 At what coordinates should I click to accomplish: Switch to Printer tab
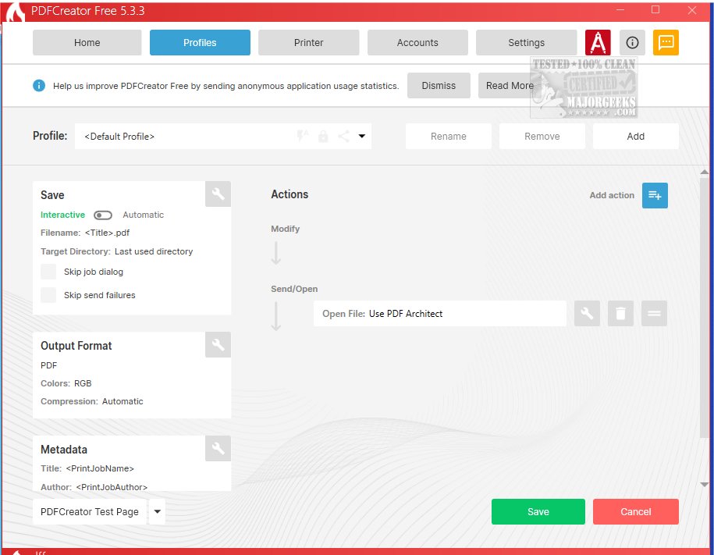[x=309, y=42]
